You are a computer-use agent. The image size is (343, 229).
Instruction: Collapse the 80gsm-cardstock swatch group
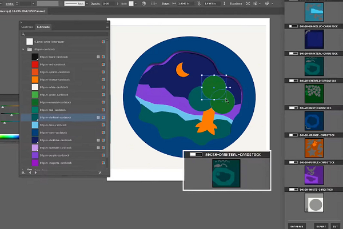[22, 50]
